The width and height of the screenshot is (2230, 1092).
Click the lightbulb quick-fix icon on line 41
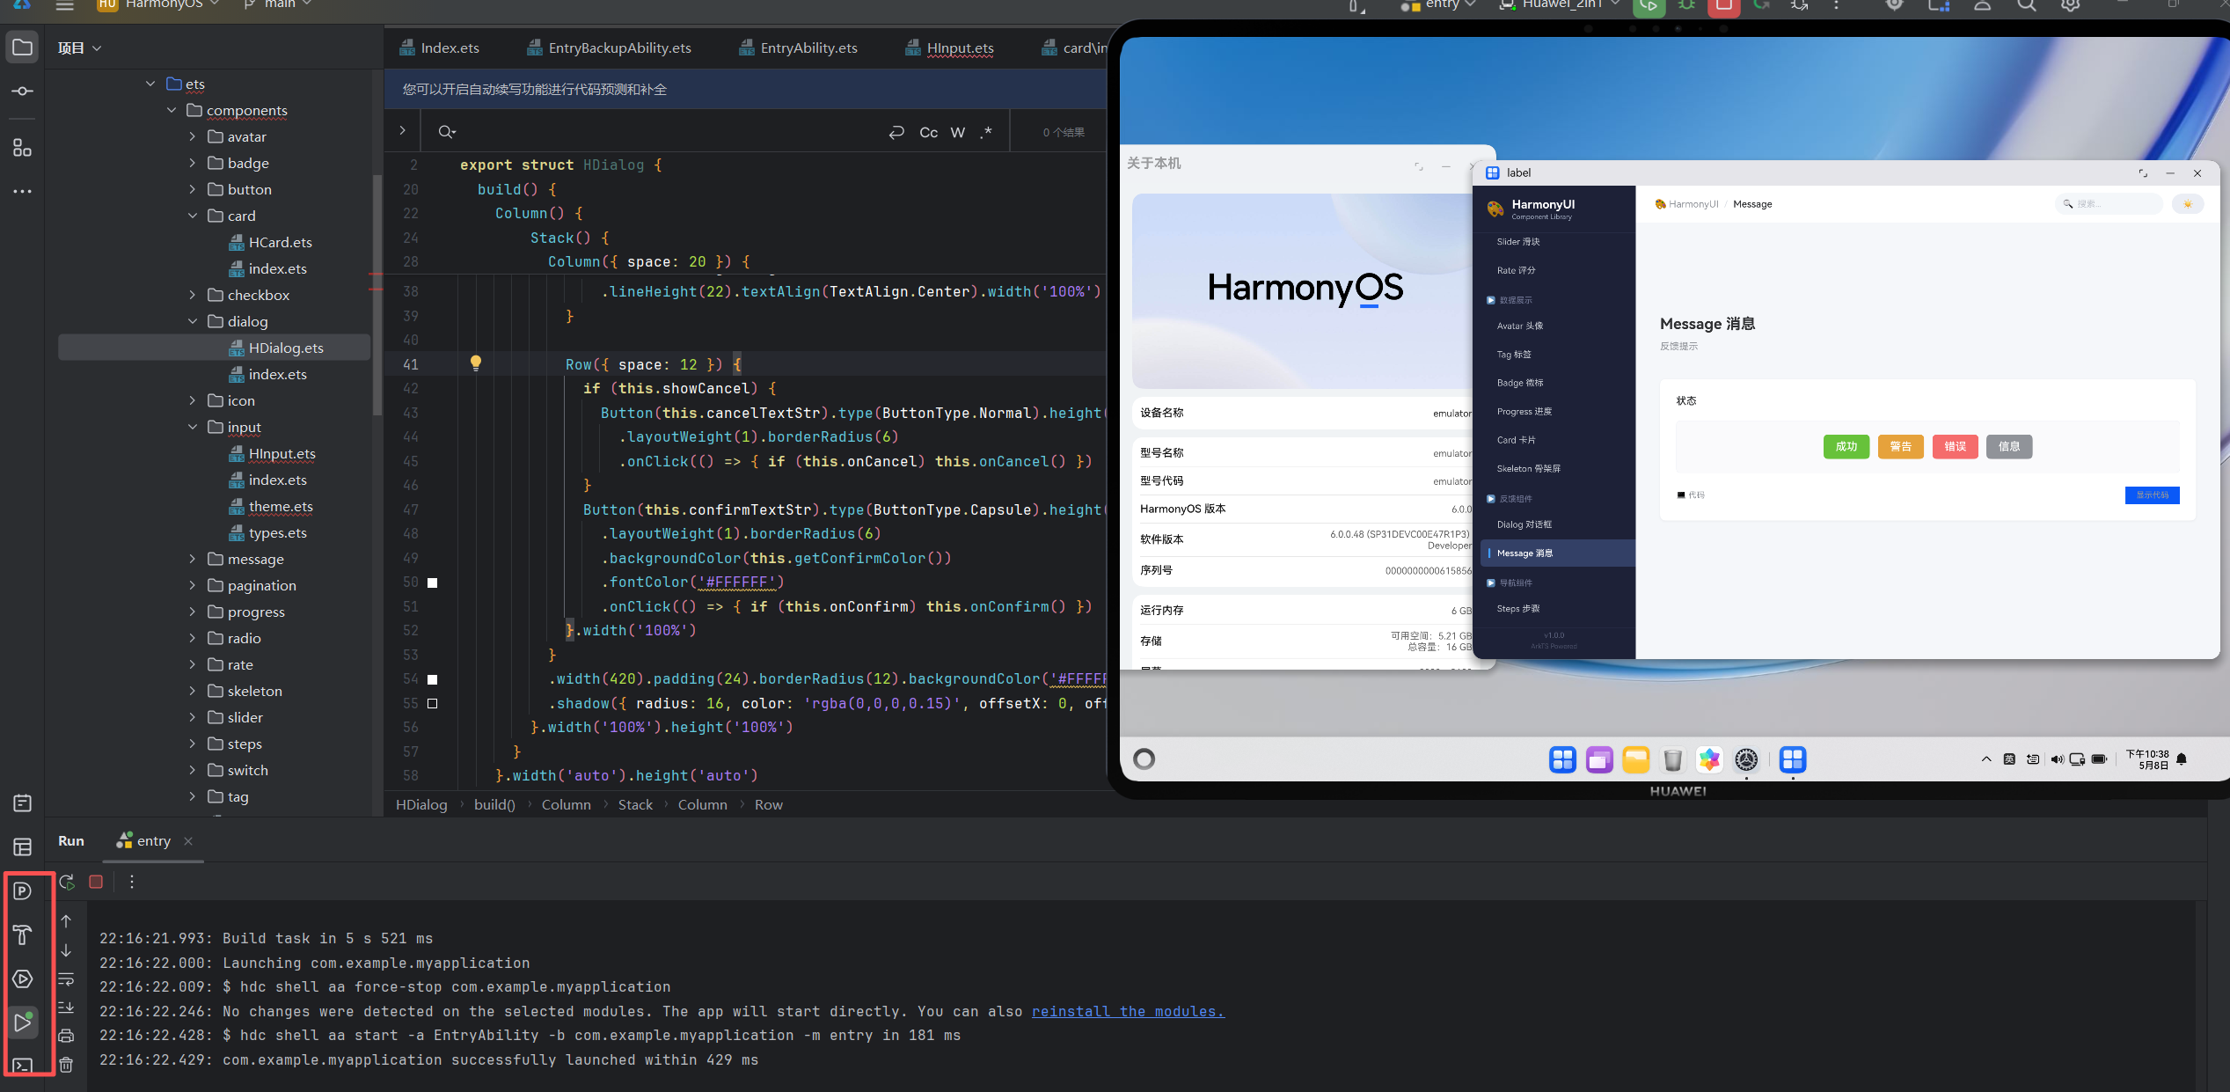476,363
